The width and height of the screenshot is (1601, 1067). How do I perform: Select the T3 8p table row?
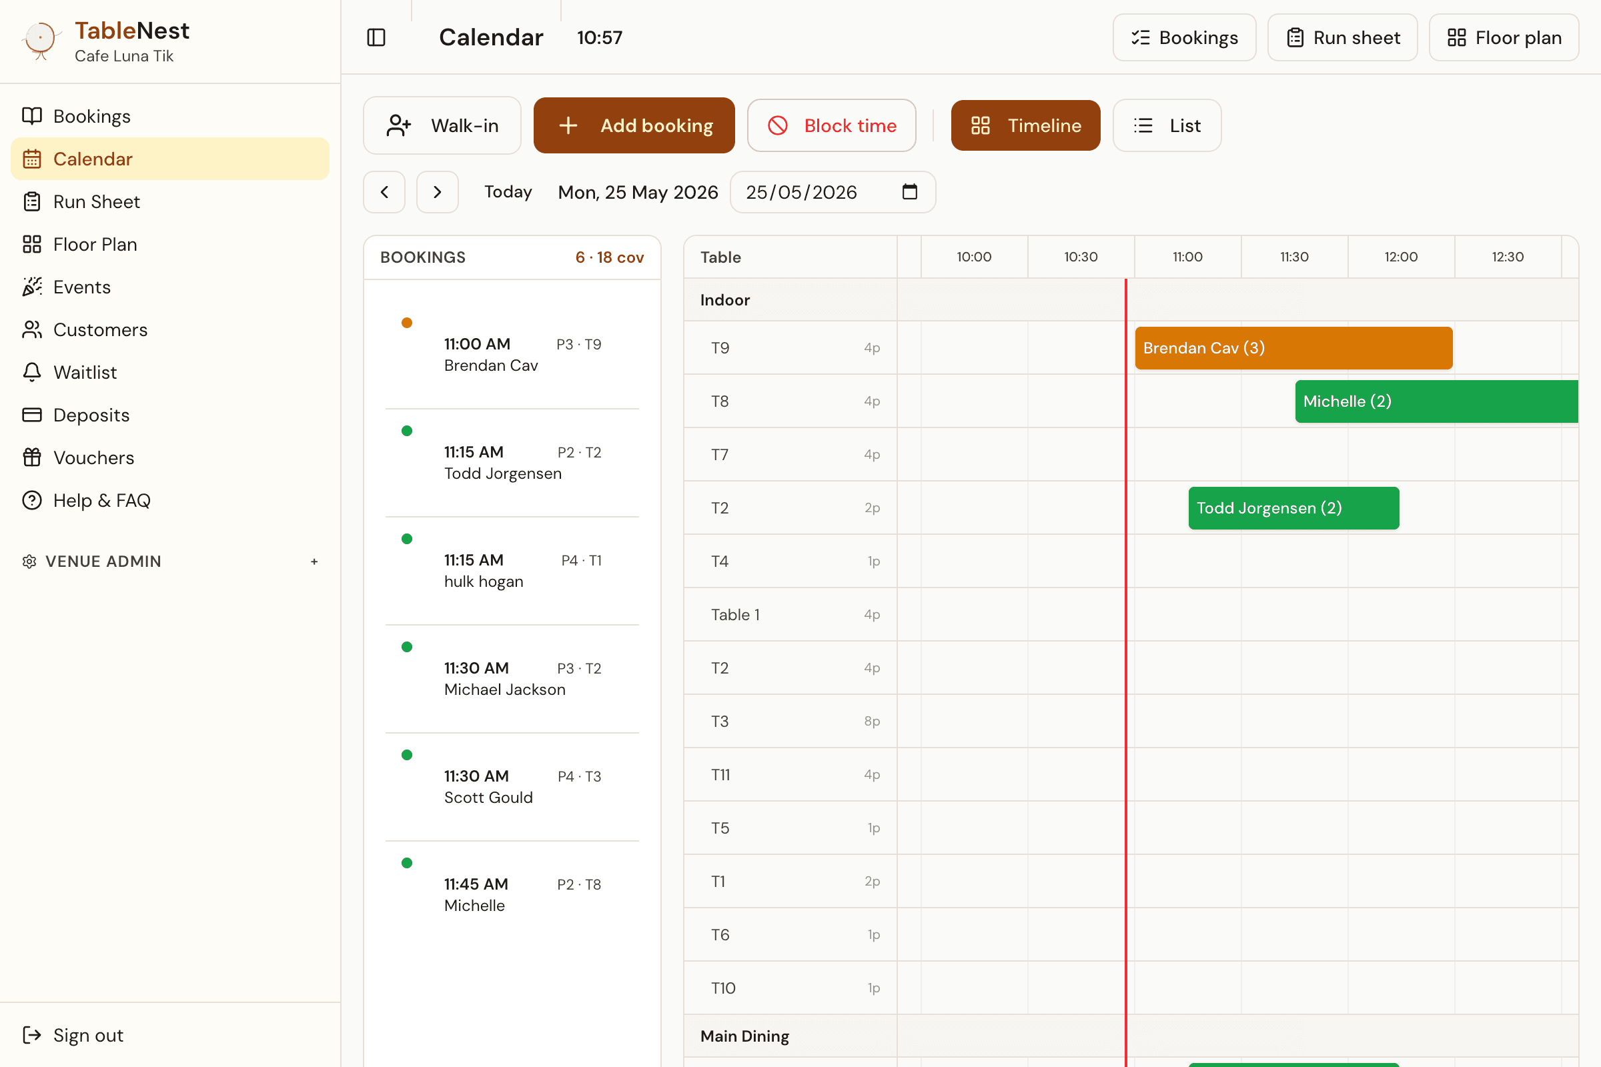tap(791, 722)
